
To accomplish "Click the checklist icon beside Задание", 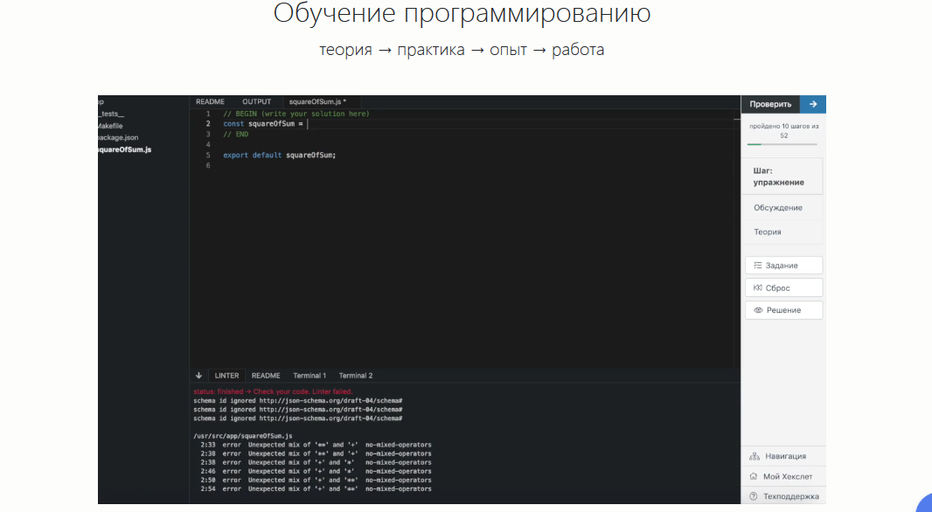I will pos(757,266).
